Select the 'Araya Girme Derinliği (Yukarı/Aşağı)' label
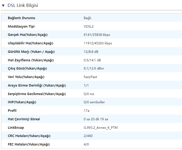This screenshot has height=150, width=182. [x=37, y=85]
